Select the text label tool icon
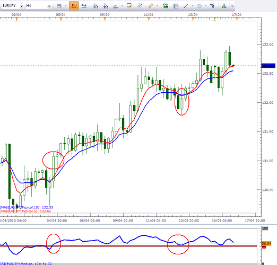 click(x=212, y=6)
